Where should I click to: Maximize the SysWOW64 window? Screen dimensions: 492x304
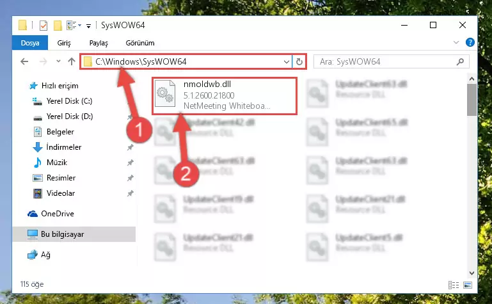(433, 25)
